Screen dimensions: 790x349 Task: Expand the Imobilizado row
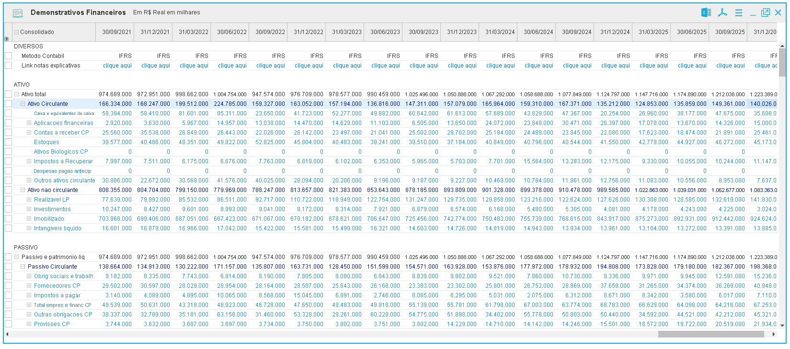[29, 219]
